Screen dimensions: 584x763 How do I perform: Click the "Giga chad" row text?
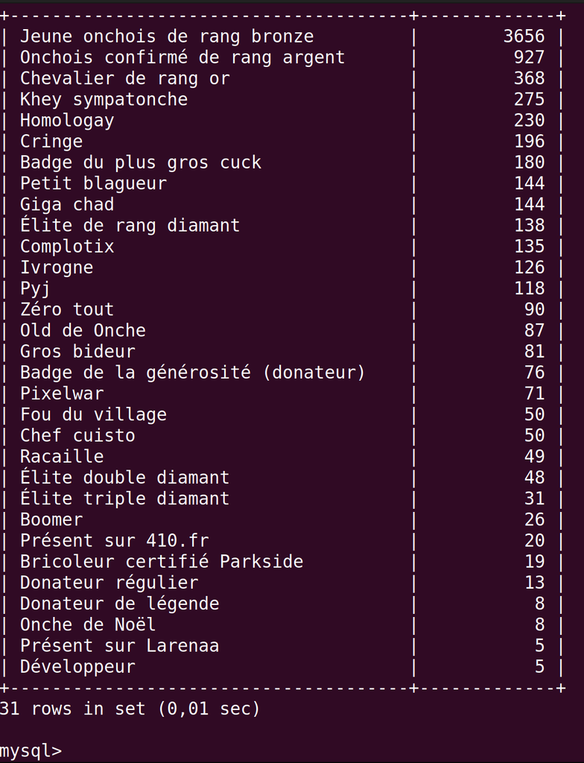coord(67,204)
